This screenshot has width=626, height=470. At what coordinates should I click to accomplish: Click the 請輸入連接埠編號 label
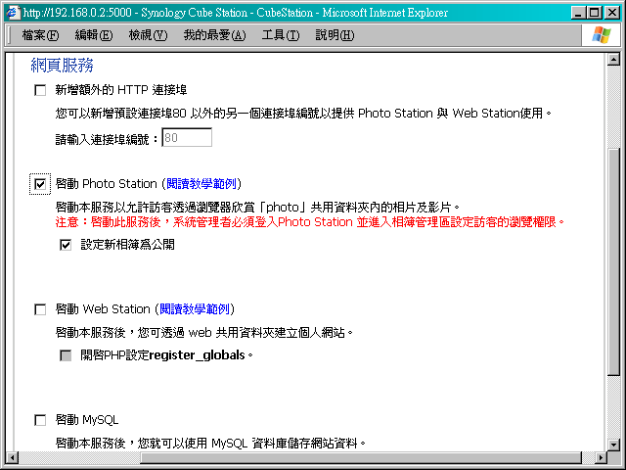coord(107,139)
